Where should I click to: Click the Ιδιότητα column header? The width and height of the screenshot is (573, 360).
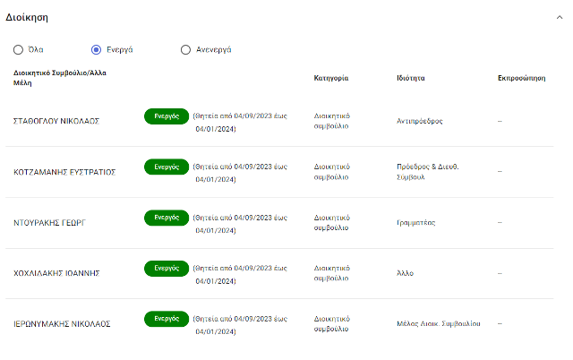411,78
